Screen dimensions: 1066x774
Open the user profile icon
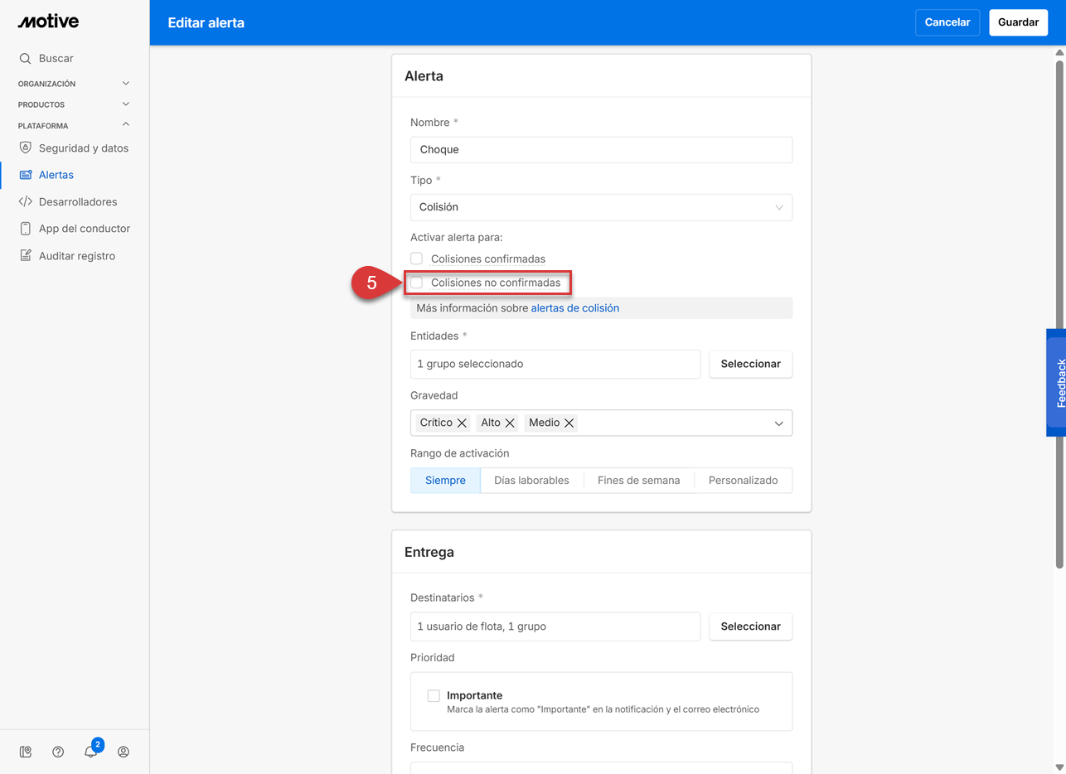(x=124, y=752)
